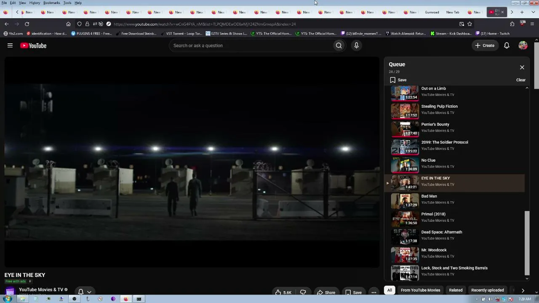Screen dimensions: 539x303
Task: Select the Related filter chip
Action: point(456,290)
